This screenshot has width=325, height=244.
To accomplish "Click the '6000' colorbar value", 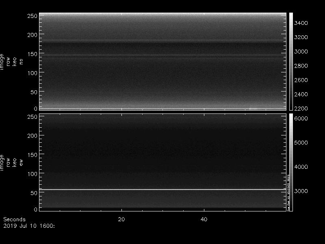I will (301, 118).
